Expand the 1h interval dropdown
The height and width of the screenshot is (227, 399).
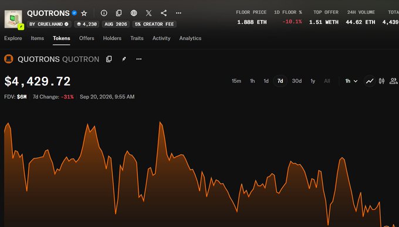[351, 81]
